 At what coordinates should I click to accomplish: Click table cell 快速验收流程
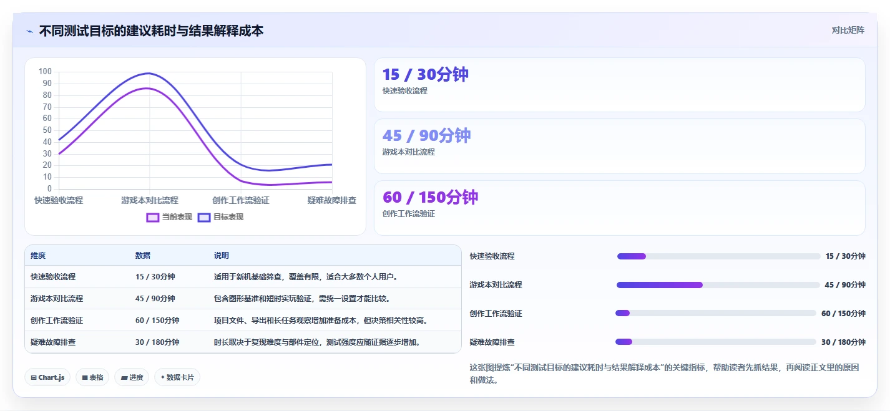click(x=53, y=277)
